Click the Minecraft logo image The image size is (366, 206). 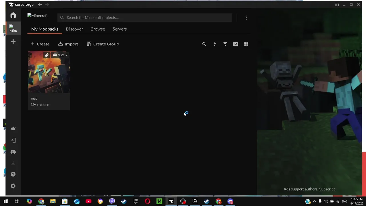click(x=38, y=16)
